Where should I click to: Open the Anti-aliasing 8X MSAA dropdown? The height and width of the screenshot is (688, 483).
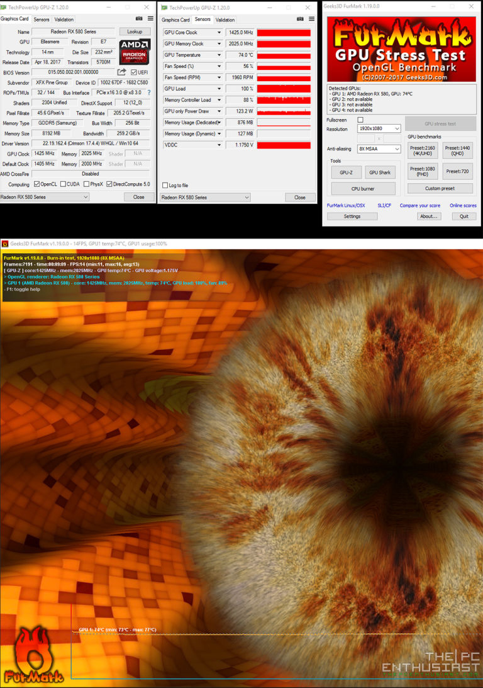[379, 149]
